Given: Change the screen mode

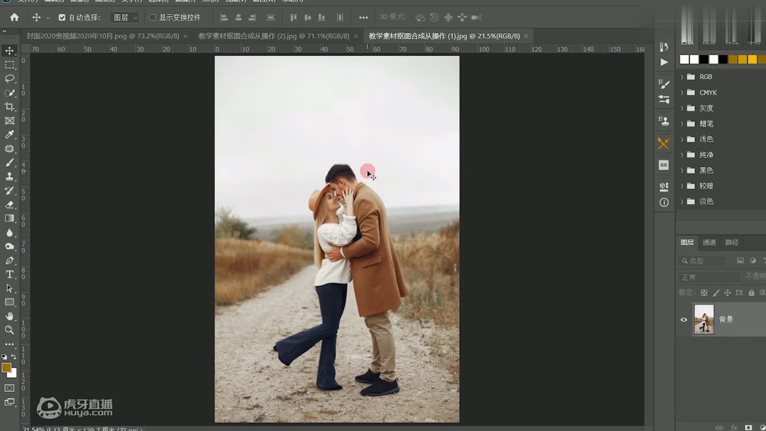Looking at the screenshot, I should (9, 402).
